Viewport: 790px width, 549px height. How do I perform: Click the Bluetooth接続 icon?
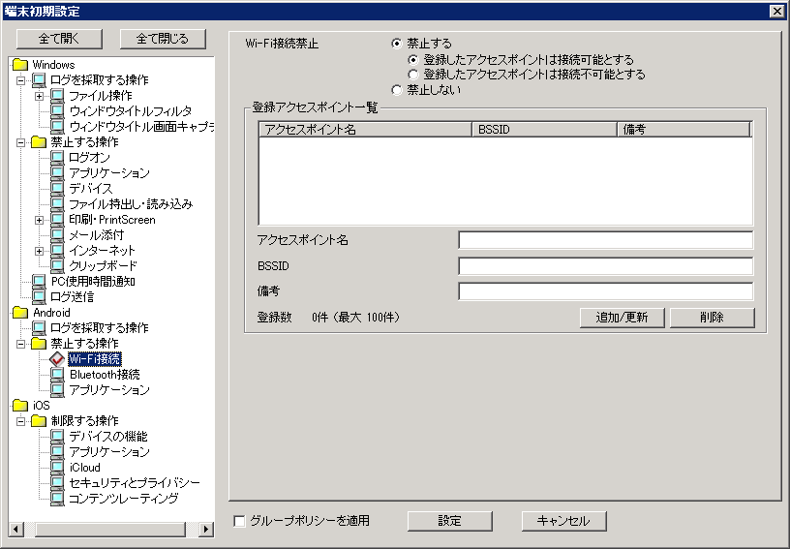[57, 375]
